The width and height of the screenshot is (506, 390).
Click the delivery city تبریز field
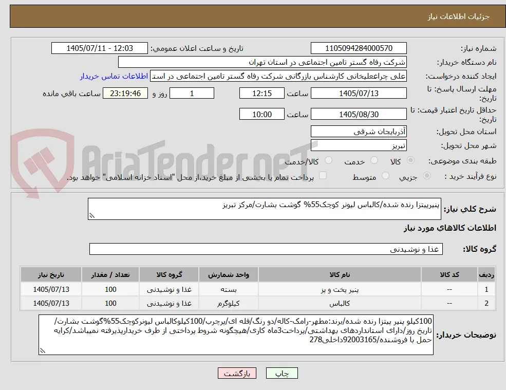[359, 145]
